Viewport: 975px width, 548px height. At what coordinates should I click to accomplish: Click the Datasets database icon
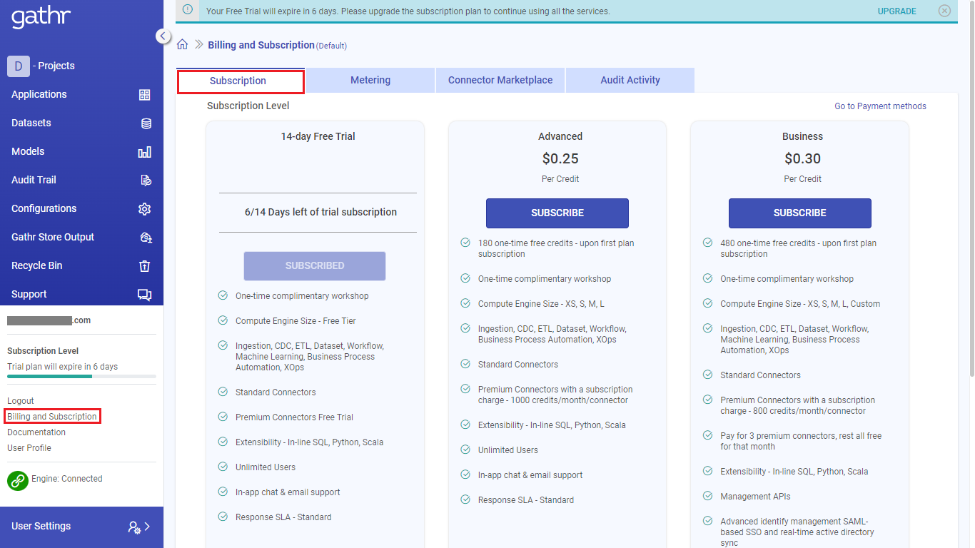[146, 123]
